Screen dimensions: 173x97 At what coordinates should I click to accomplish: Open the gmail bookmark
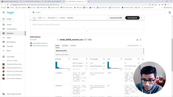pos(79,8)
